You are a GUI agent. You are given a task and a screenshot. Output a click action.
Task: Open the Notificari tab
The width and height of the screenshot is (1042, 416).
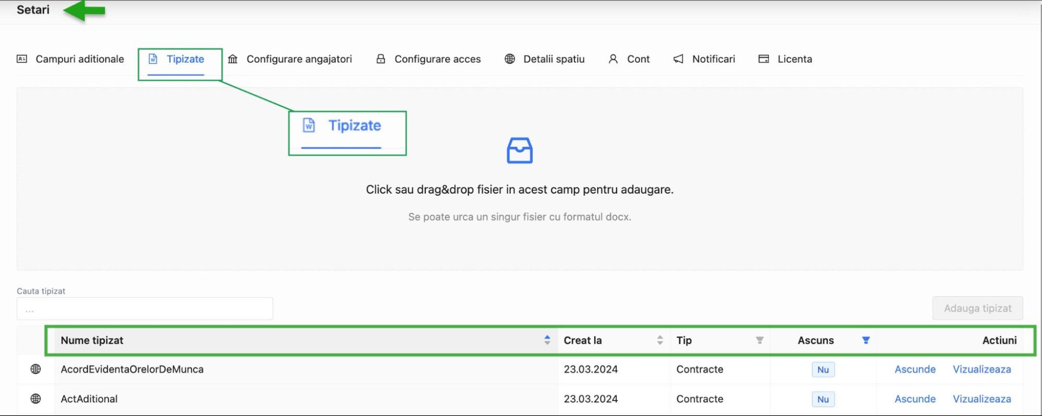(704, 59)
